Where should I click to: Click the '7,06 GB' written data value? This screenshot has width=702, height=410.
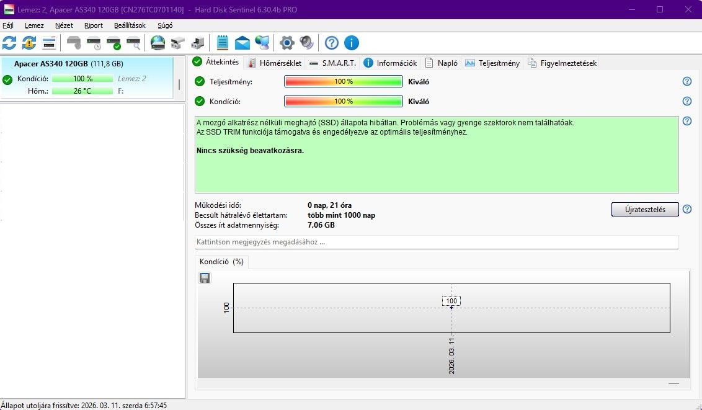[x=321, y=225]
